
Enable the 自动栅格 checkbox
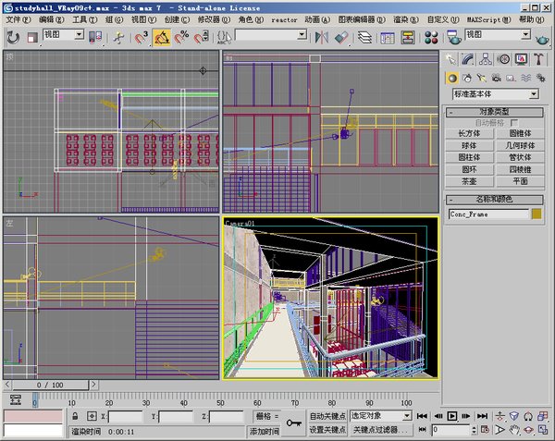(x=514, y=123)
